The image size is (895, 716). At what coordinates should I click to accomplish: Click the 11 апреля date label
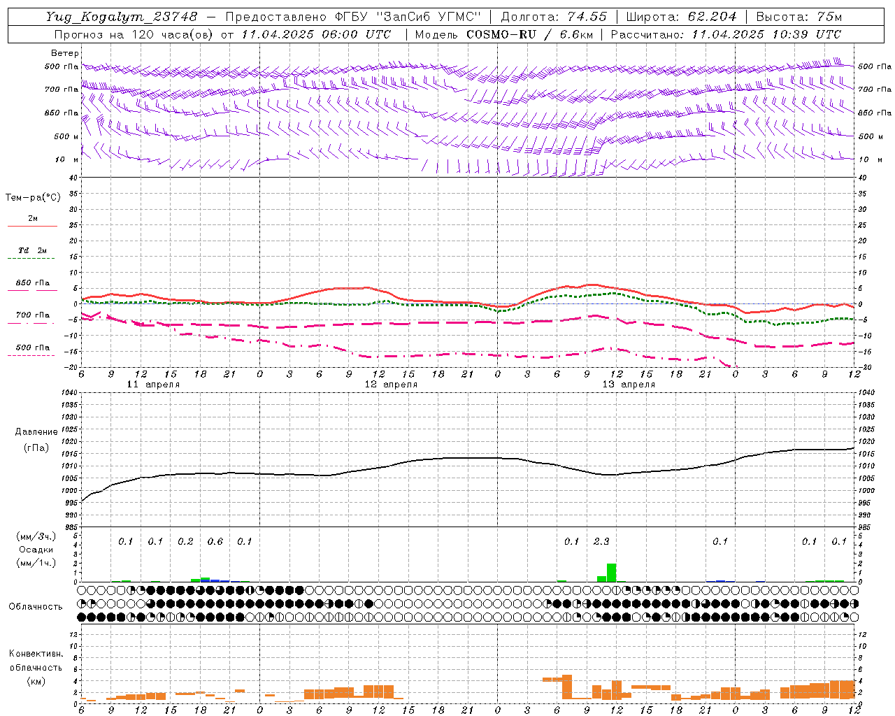pyautogui.click(x=153, y=385)
